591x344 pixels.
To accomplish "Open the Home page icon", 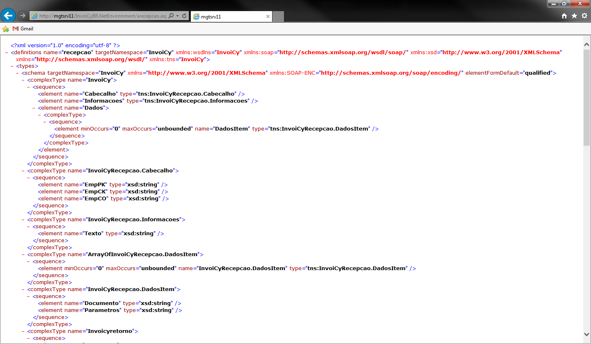I will [x=564, y=16].
